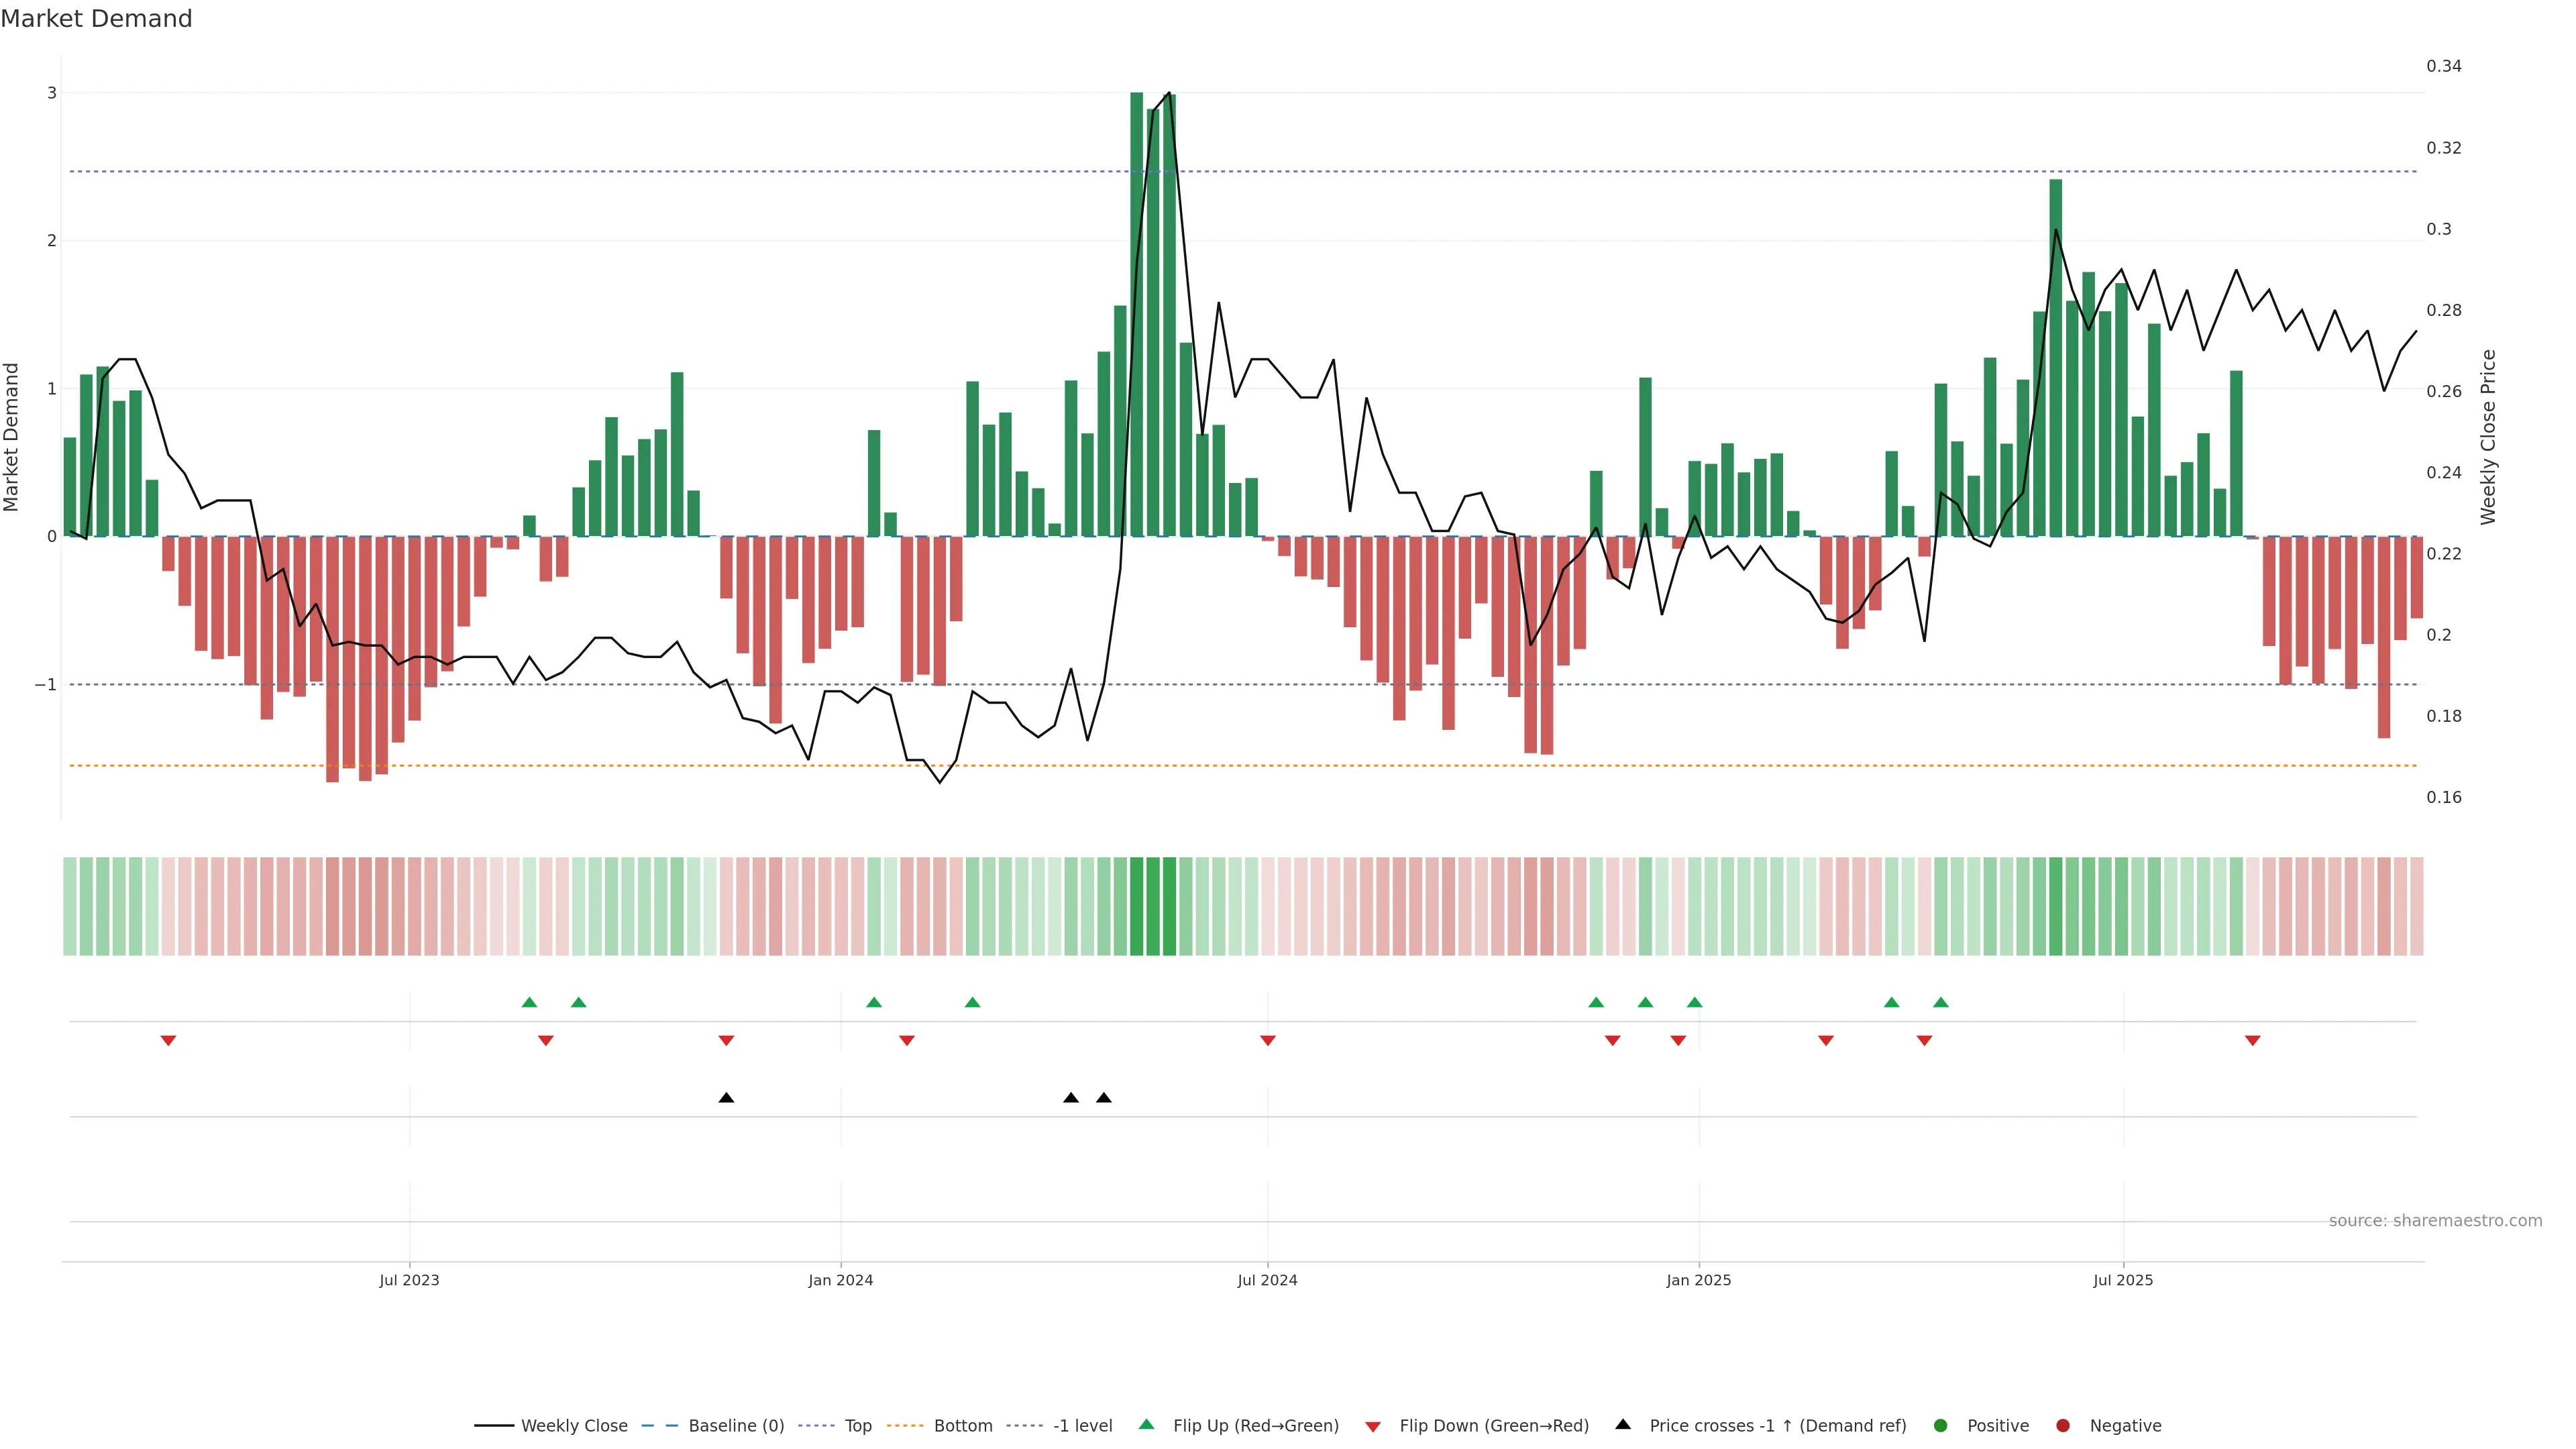Toggle the -1 level legend item
2576x1449 pixels.
click(1082, 1425)
